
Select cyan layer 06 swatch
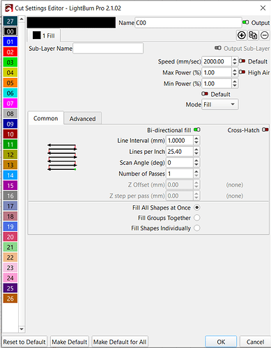click(10, 93)
